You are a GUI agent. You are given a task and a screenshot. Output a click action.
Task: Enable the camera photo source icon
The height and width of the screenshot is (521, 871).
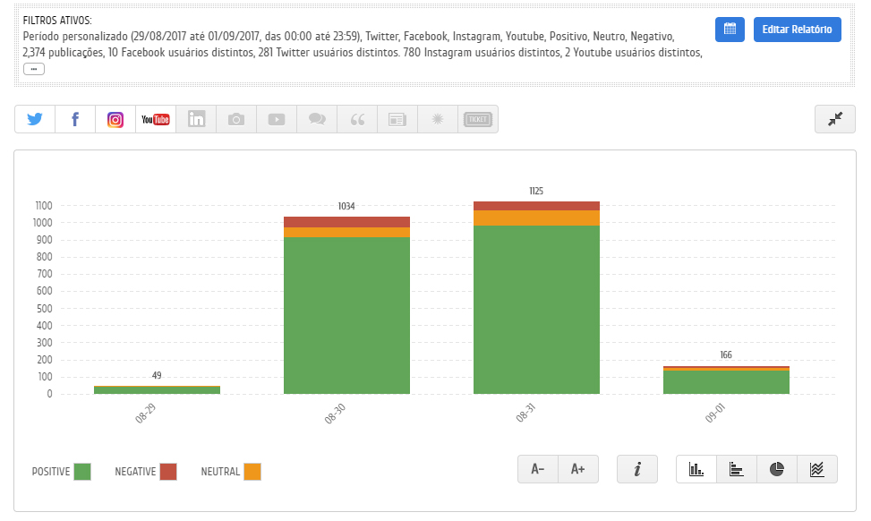pyautogui.click(x=236, y=119)
